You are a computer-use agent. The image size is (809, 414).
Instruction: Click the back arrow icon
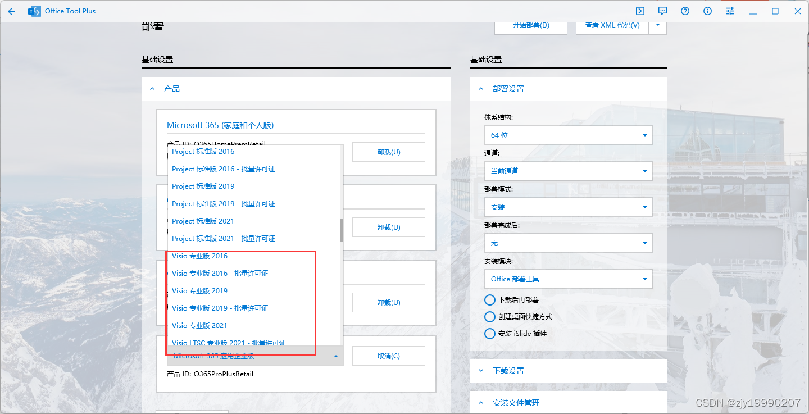click(12, 11)
